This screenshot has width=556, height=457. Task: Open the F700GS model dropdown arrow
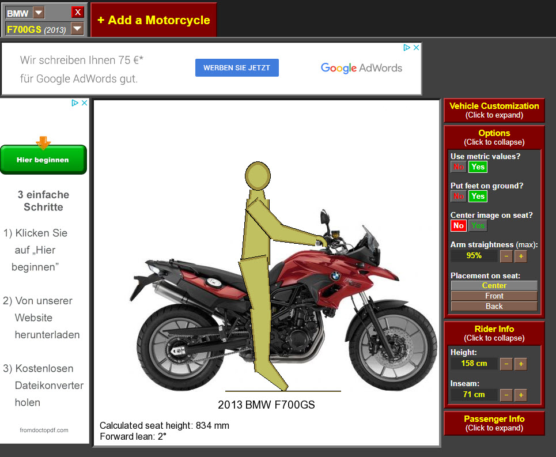[x=77, y=28]
